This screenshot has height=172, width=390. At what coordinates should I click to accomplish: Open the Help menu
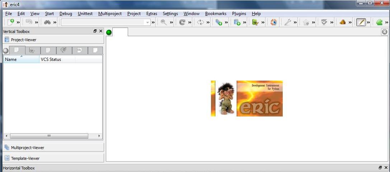(x=256, y=14)
